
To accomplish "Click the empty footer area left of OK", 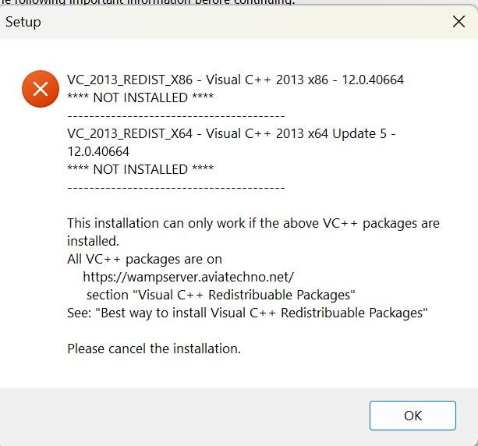I will pos(187,416).
